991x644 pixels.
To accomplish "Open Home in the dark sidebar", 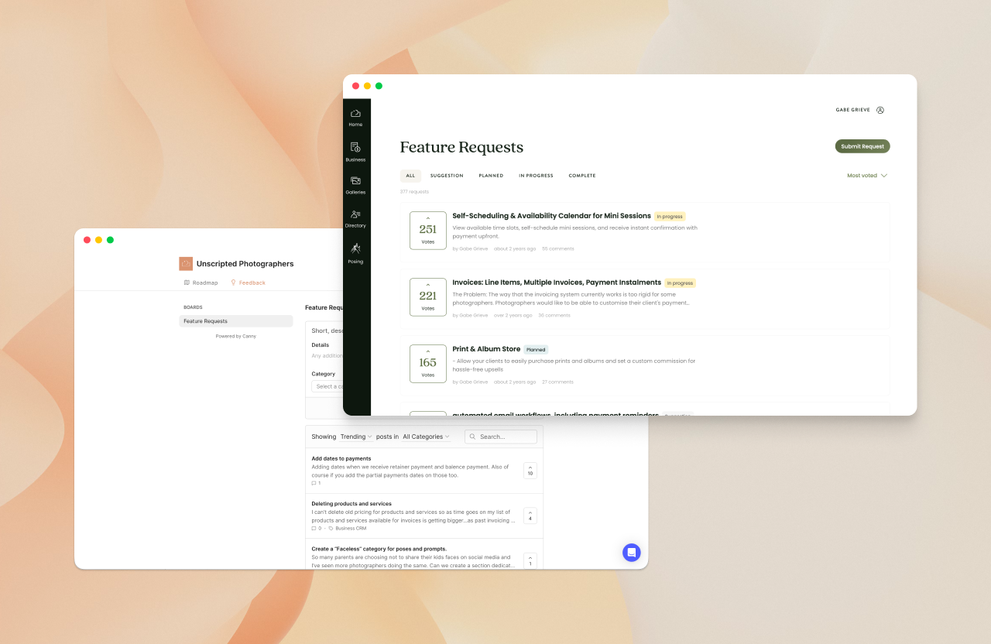I will [355, 118].
